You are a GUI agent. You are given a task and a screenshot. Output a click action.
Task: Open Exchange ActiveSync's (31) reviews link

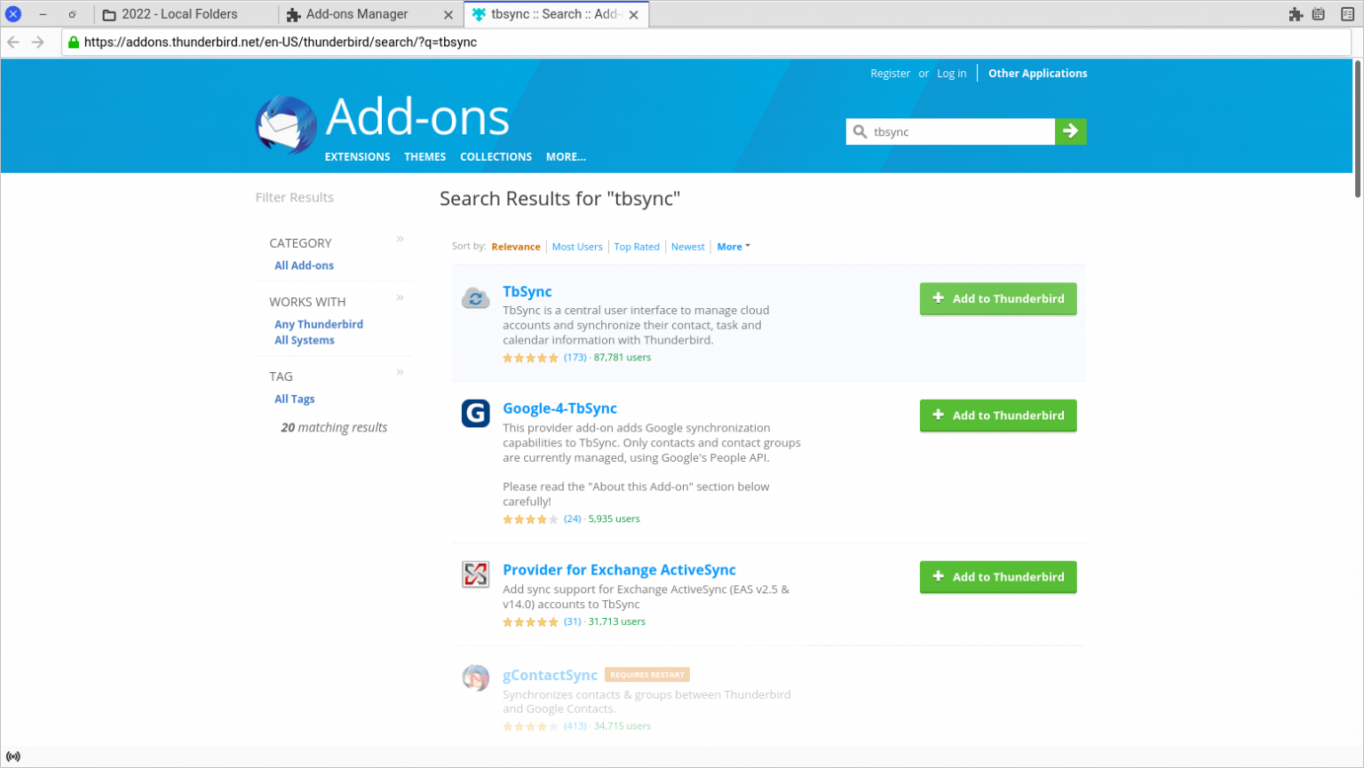click(572, 622)
